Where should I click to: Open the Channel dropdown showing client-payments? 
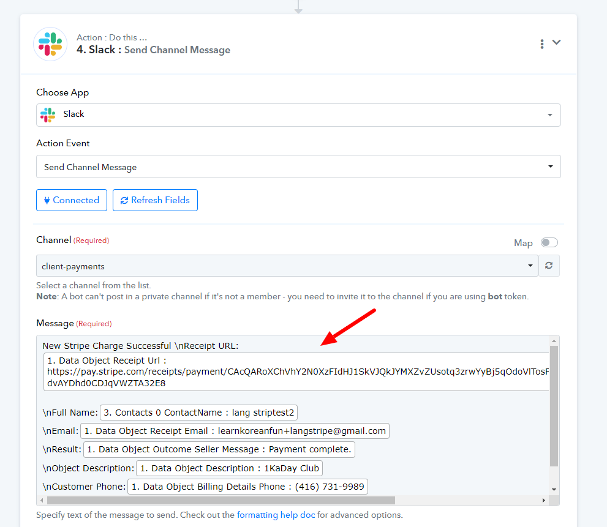[287, 266]
